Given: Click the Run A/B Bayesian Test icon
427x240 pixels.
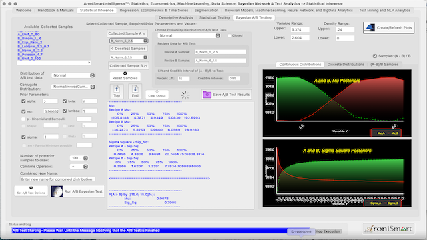Looking at the screenshot, I should 57,191.
